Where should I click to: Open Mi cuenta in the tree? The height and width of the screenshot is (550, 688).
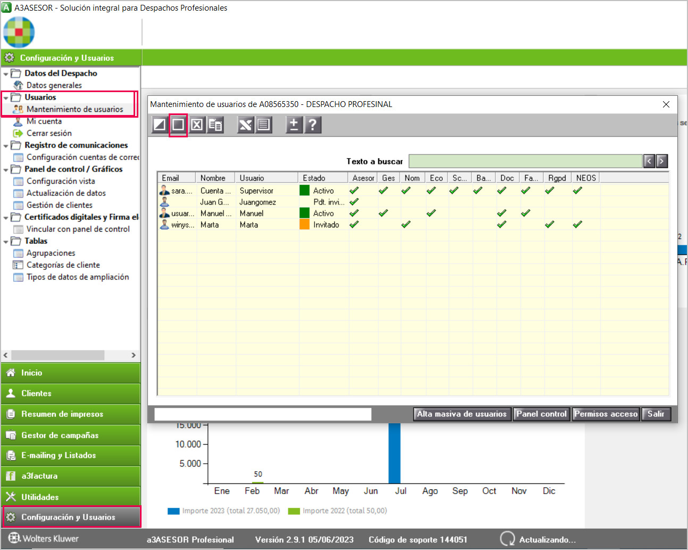(44, 121)
